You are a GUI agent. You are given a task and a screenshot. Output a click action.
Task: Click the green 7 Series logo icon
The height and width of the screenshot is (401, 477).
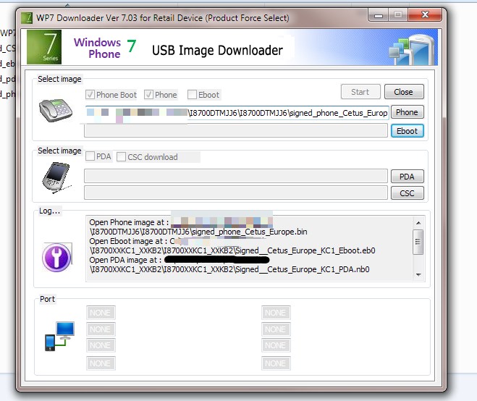coord(44,47)
